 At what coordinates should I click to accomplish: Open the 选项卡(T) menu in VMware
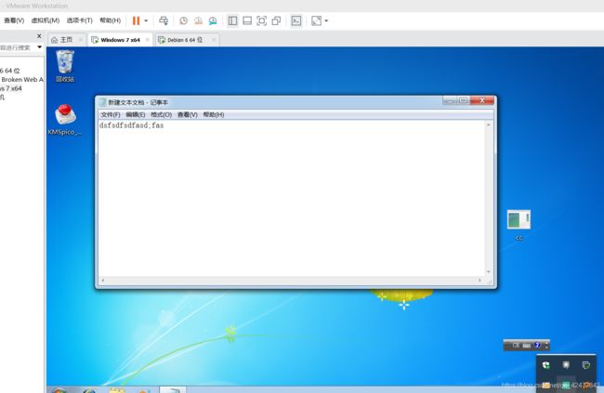(x=79, y=20)
